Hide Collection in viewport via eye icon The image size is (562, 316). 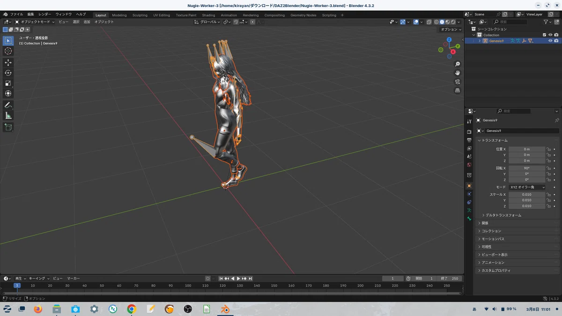550,35
